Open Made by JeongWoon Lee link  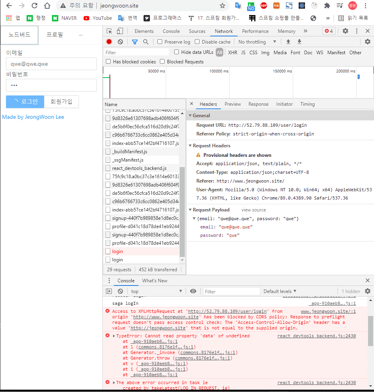coord(33,117)
